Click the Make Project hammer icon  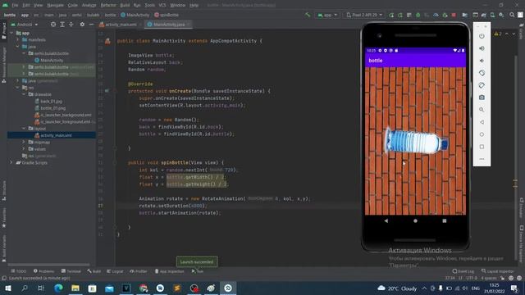coord(308,15)
